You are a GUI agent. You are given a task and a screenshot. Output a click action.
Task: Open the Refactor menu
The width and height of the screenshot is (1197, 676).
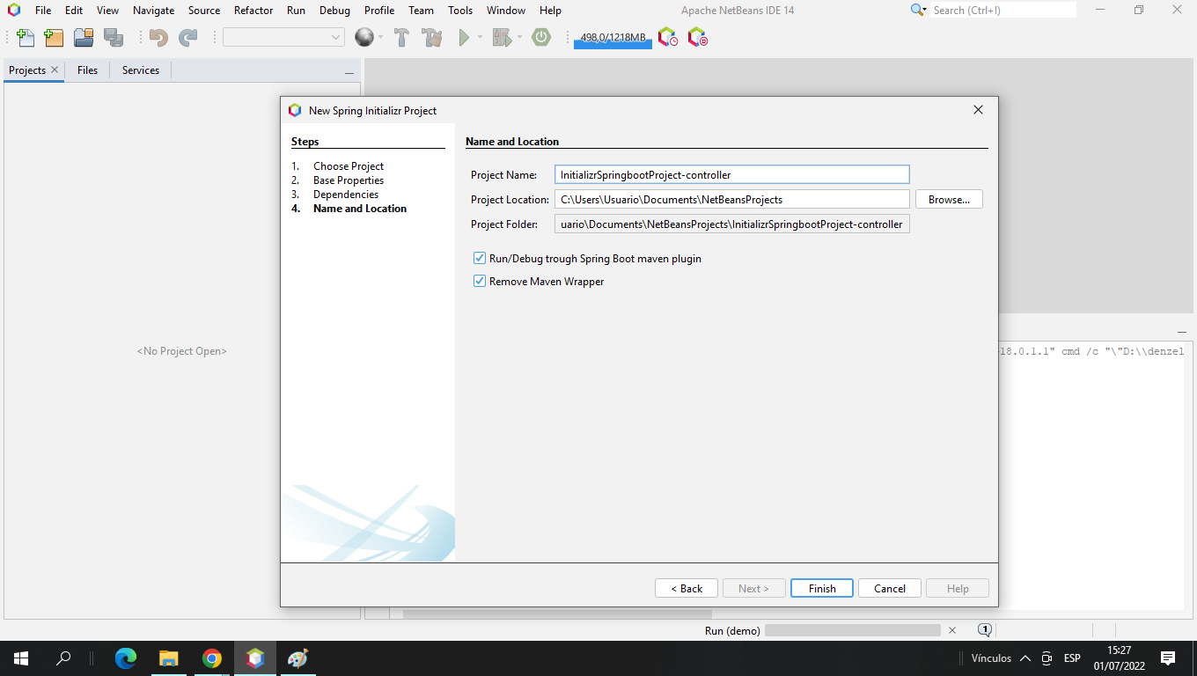point(253,11)
